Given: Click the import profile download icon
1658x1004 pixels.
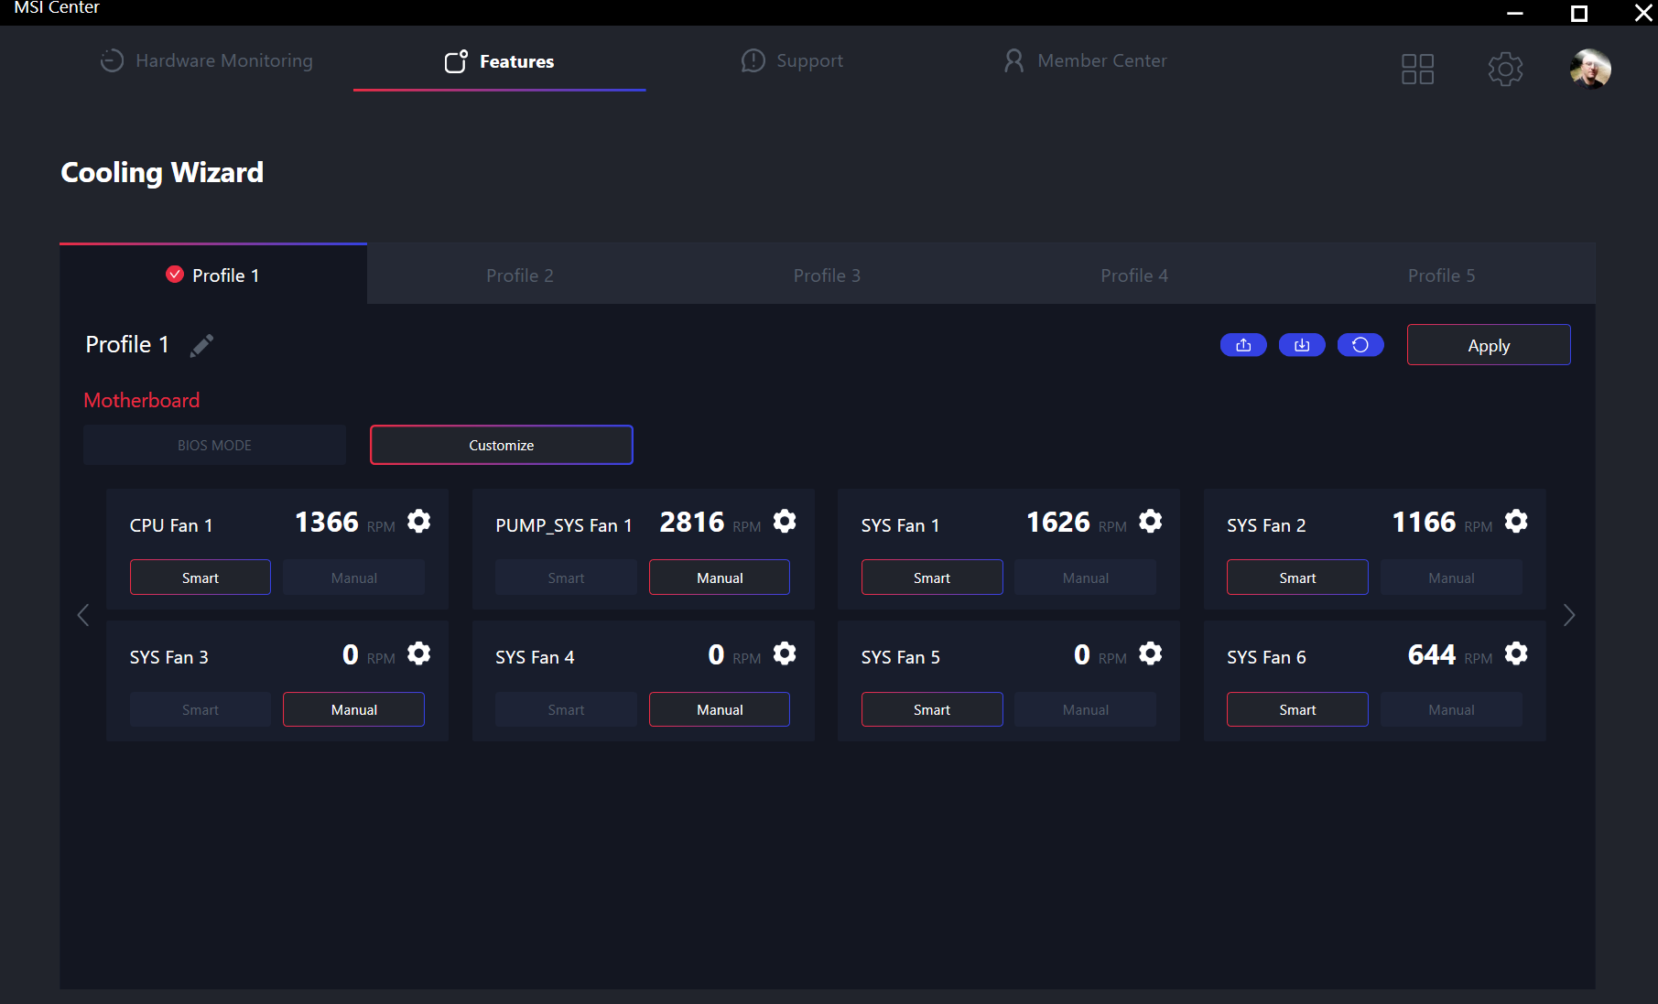Looking at the screenshot, I should pos(1302,345).
